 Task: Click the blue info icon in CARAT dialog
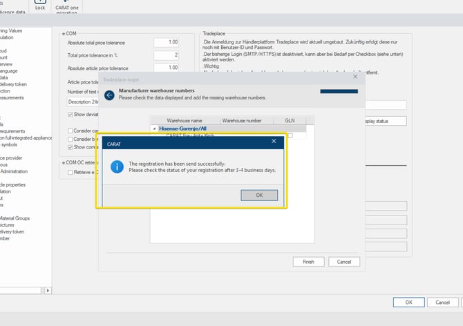coord(117,167)
